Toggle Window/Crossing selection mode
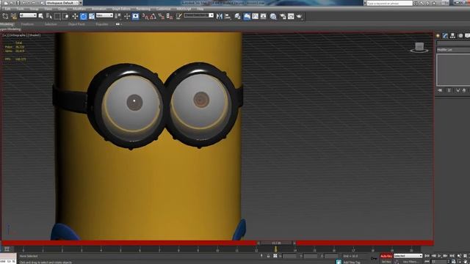The image size is (470, 264). coord(66,16)
